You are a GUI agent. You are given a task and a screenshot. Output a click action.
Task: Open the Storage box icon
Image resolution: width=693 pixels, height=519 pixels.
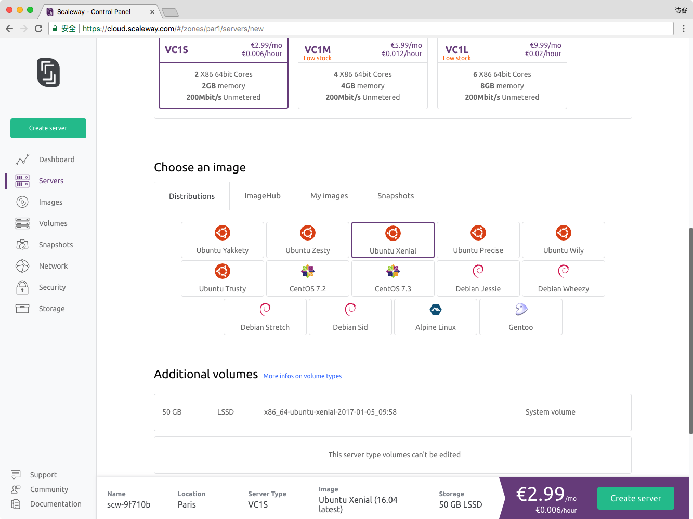point(22,309)
